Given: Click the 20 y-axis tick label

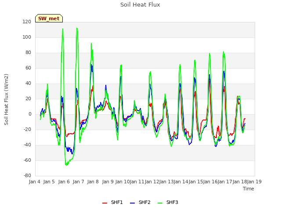Looking at the screenshot, I should click(28, 99).
